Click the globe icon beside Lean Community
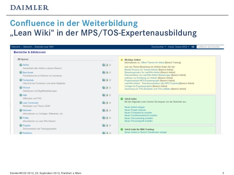234x175 pixels. (21, 103)
